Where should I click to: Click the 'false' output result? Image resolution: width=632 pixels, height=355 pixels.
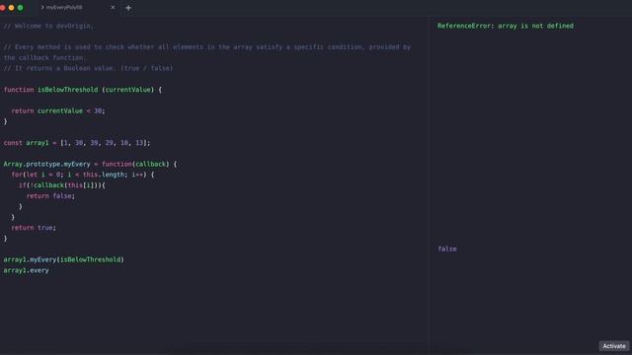click(447, 248)
